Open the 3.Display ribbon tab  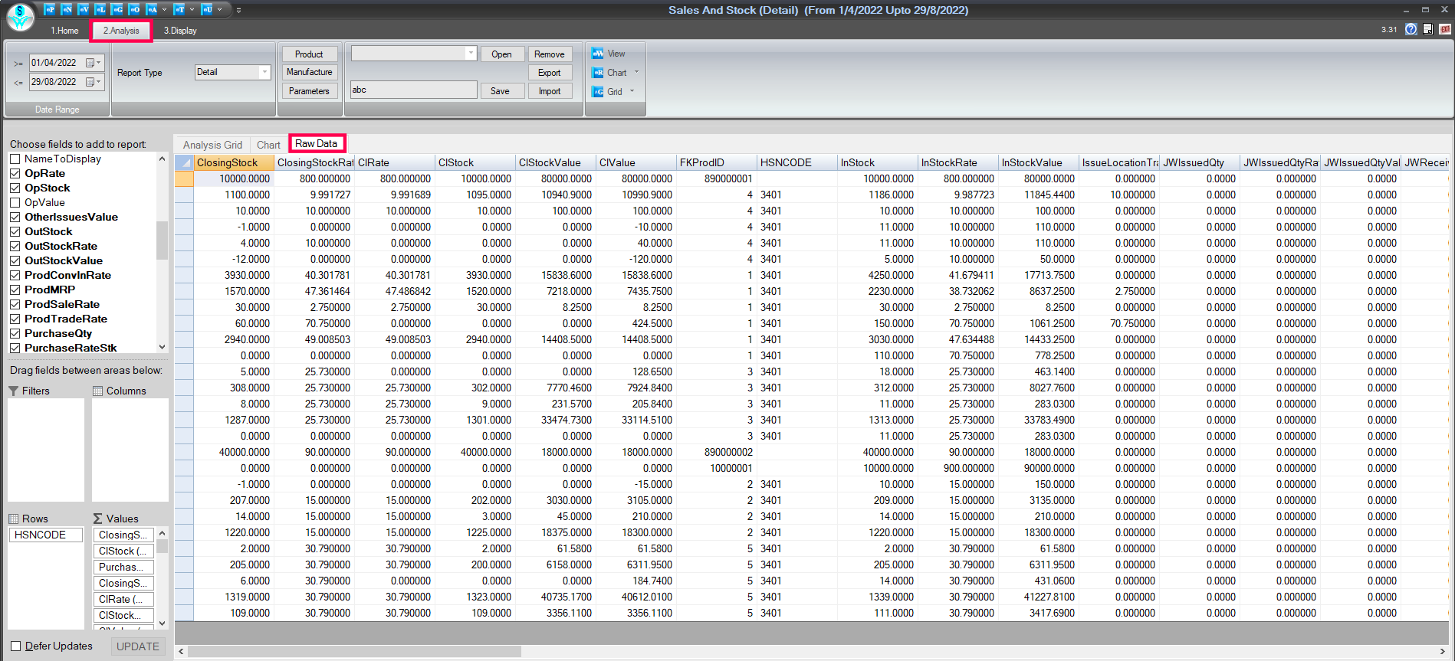180,31
